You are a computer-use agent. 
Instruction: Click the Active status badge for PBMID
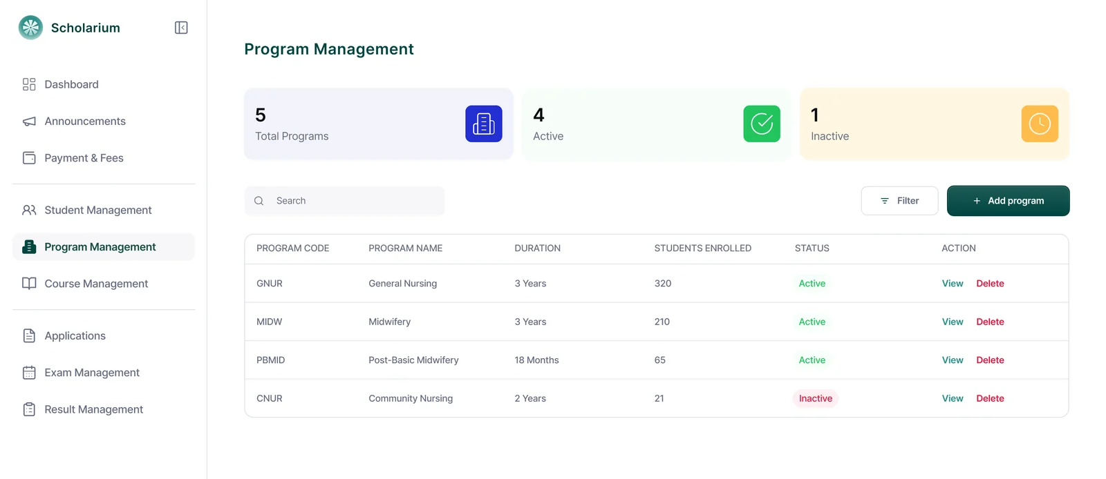pyautogui.click(x=812, y=360)
